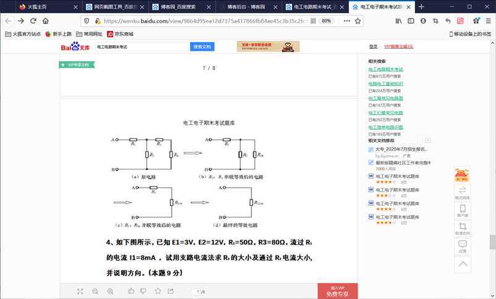The image size is (496, 299).
Task: Click the crop screenshot sidebar icon
Action: pyautogui.click(x=462, y=229)
